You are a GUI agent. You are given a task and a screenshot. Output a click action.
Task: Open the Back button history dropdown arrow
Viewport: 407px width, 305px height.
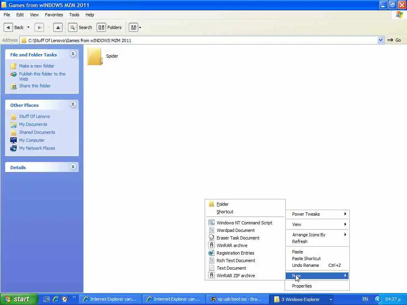pos(28,27)
